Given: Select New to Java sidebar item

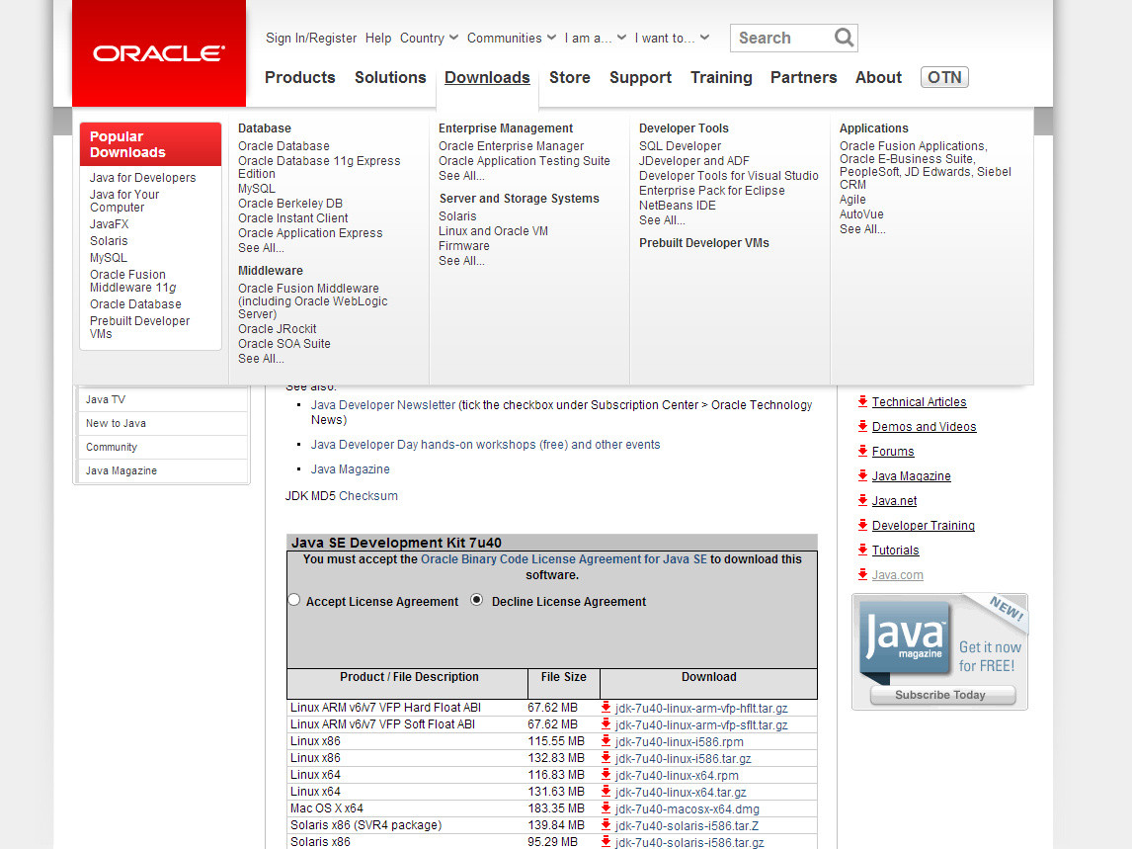Looking at the screenshot, I should pos(162,423).
